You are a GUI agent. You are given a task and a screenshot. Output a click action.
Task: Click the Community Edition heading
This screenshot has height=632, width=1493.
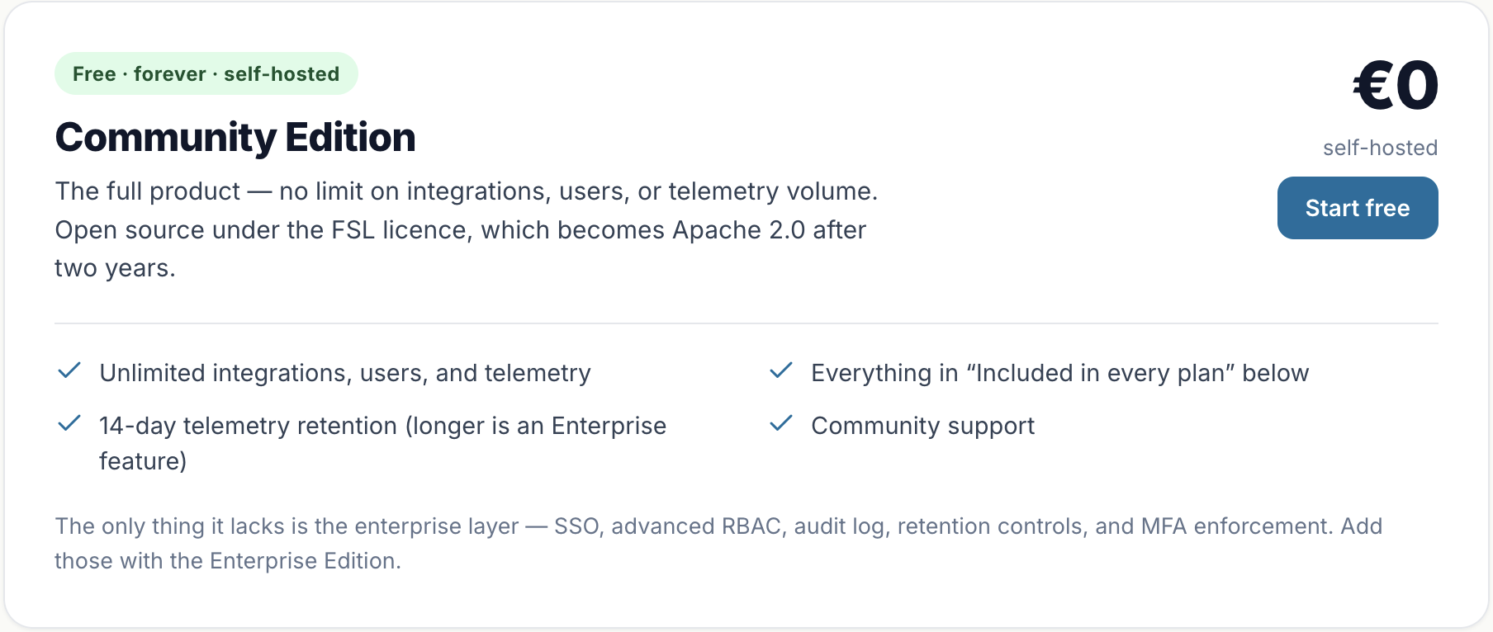(x=235, y=137)
